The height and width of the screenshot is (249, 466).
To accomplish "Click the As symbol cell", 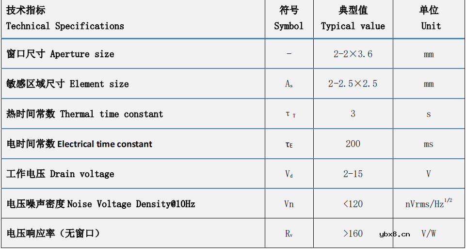I will 289,84.
